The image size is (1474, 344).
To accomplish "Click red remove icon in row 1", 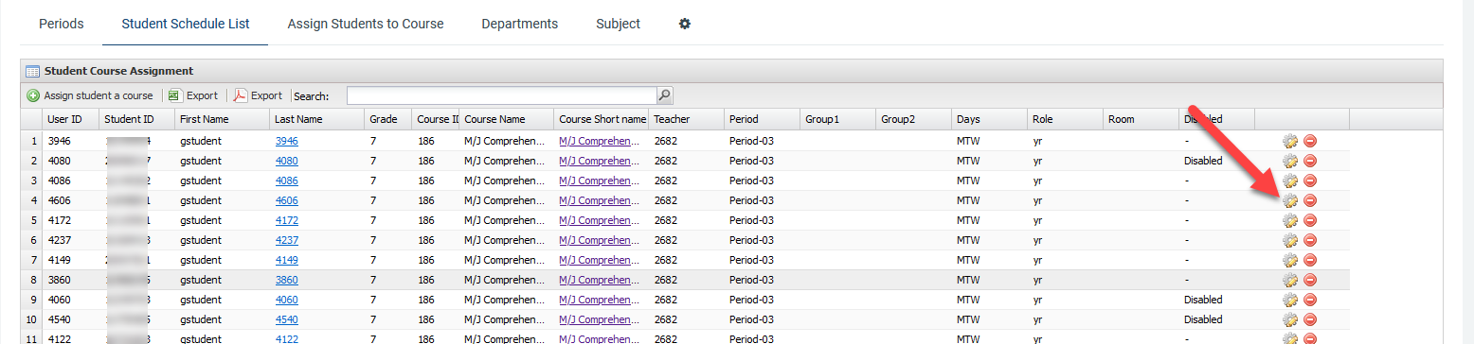I will pyautogui.click(x=1310, y=141).
